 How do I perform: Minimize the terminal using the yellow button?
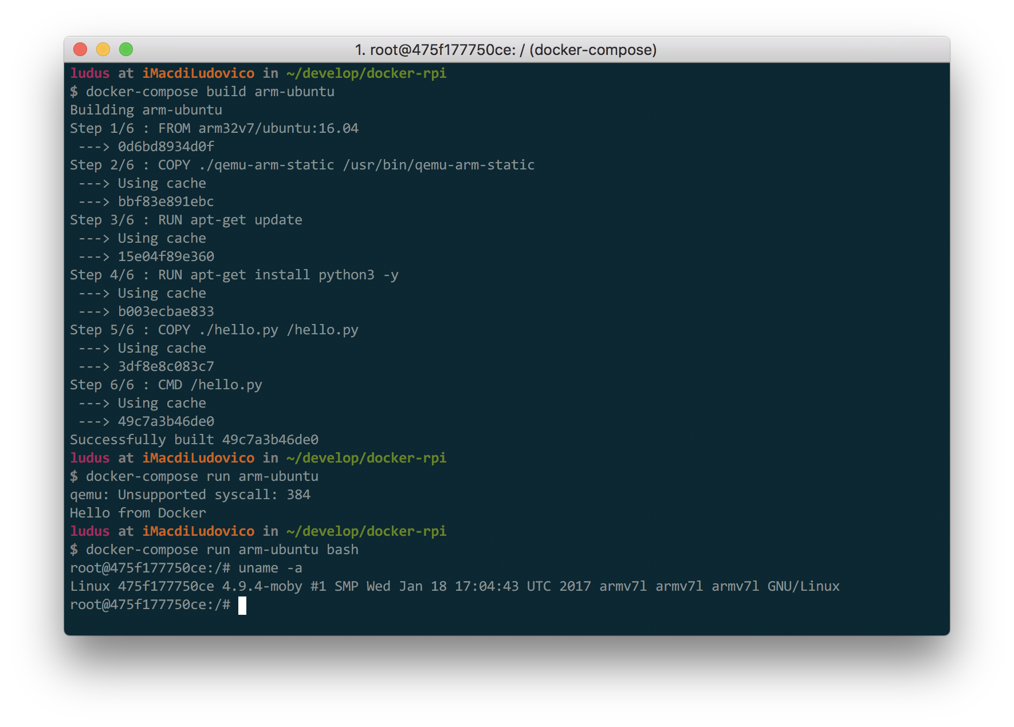pyautogui.click(x=103, y=50)
